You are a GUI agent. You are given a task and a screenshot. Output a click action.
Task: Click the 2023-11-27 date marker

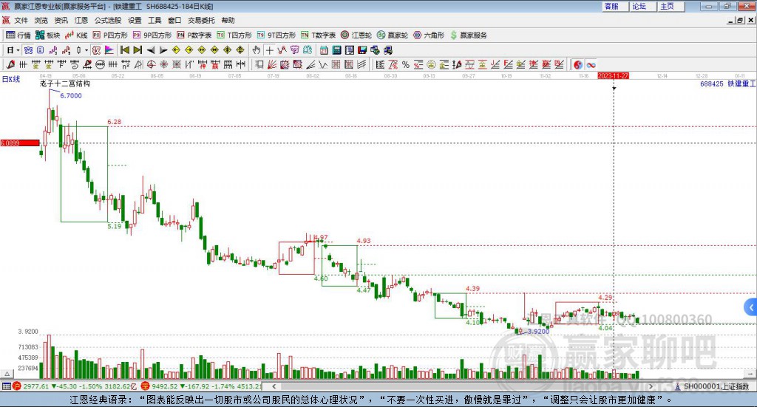click(613, 76)
